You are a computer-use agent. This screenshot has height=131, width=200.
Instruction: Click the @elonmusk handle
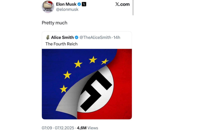(67, 10)
